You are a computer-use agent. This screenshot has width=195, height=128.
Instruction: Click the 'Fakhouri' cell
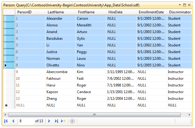(60, 79)
